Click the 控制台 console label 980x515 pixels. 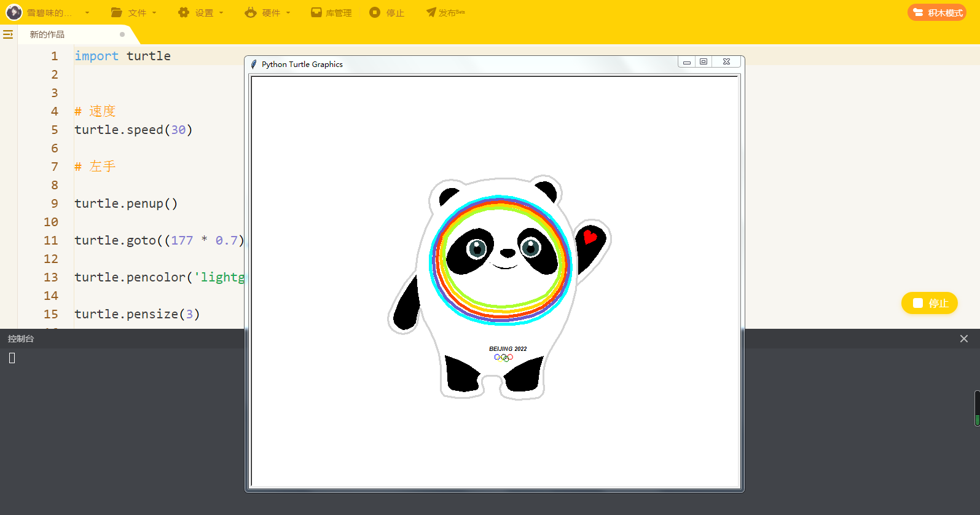(x=21, y=339)
